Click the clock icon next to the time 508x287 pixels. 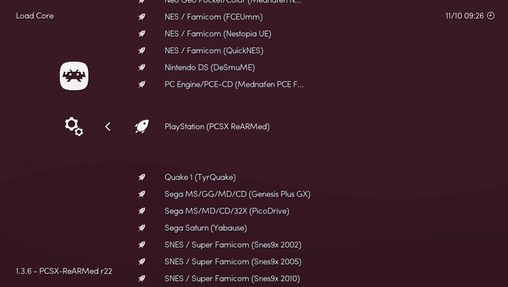491,16
